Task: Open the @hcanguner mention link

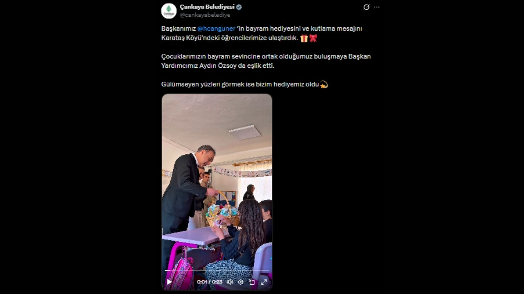Action: point(217,29)
